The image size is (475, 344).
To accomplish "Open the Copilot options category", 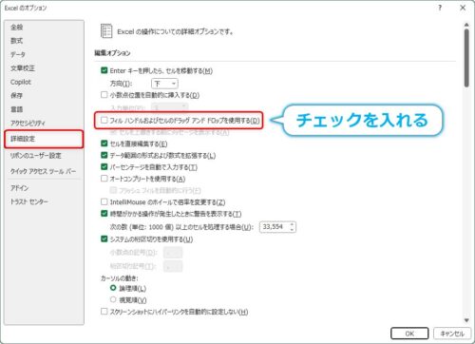I will click(x=21, y=82).
